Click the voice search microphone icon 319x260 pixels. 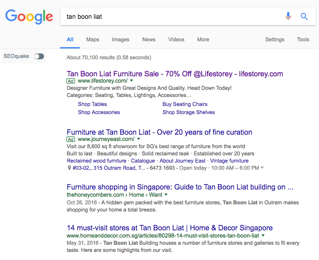pos(288,16)
